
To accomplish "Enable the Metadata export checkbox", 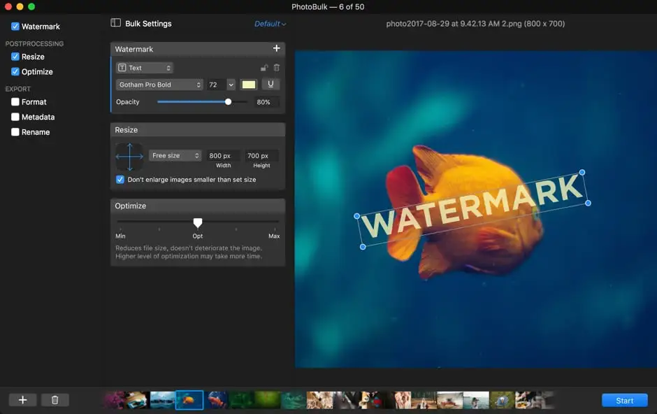I will tap(15, 117).
